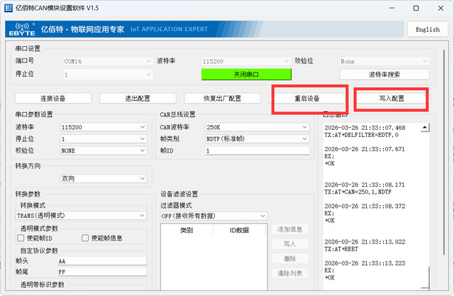Click log line TX:AT+CAN=250,1,NDTF
Image resolution: width=454 pixels, height=296 pixels.
pyautogui.click(x=358, y=192)
